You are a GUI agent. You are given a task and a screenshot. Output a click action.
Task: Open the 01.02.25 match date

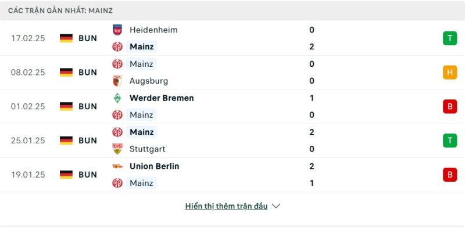point(28,106)
